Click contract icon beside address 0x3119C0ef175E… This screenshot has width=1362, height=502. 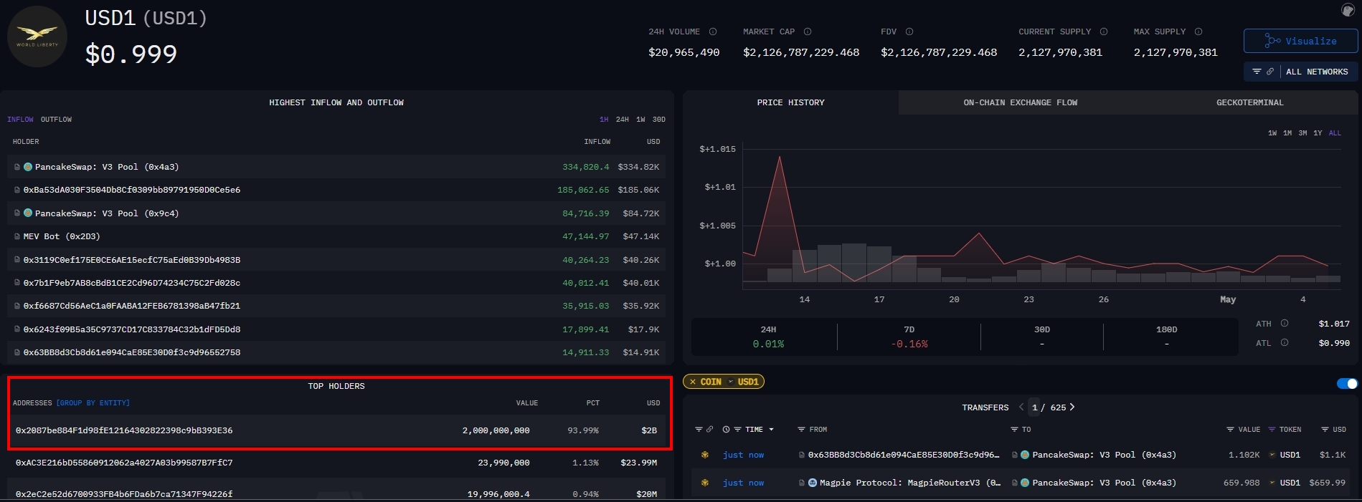click(x=17, y=260)
